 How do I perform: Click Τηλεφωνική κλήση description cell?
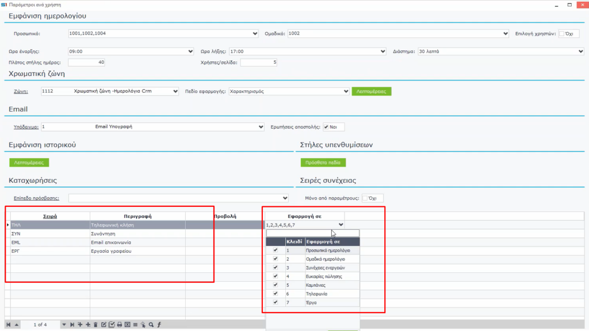[137, 225]
